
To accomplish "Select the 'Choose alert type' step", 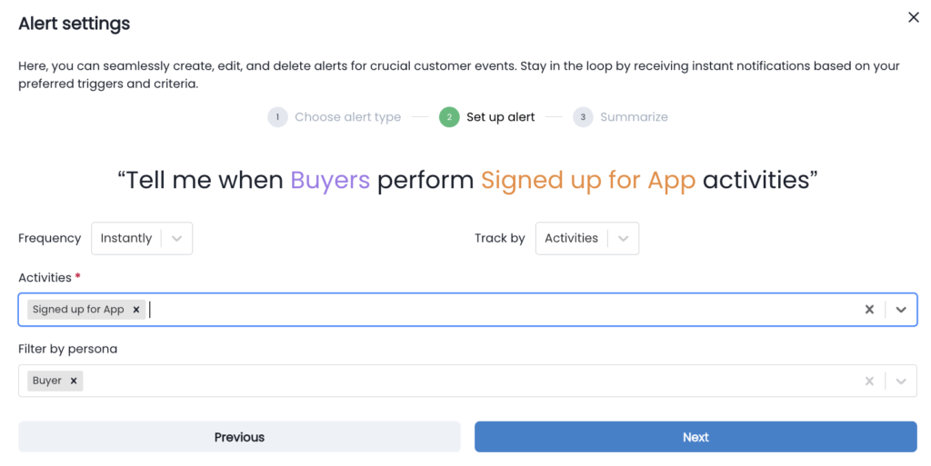I will [347, 117].
